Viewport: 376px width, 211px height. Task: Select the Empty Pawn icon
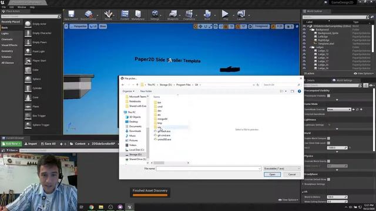point(28,42)
